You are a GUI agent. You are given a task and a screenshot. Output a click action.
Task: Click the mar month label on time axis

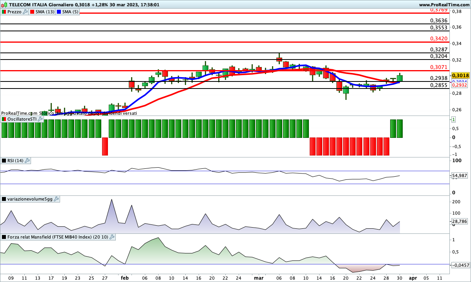(x=259, y=278)
